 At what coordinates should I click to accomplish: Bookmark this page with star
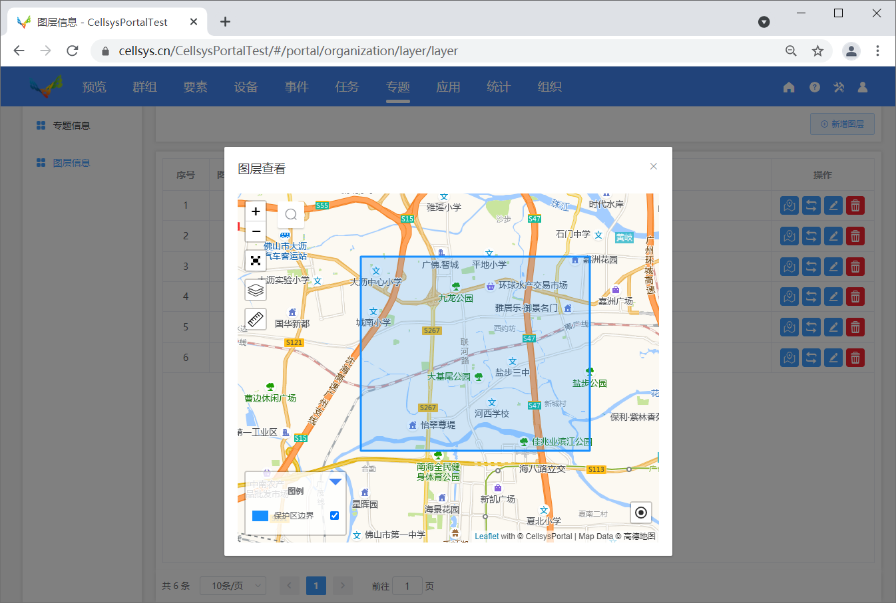tap(817, 51)
